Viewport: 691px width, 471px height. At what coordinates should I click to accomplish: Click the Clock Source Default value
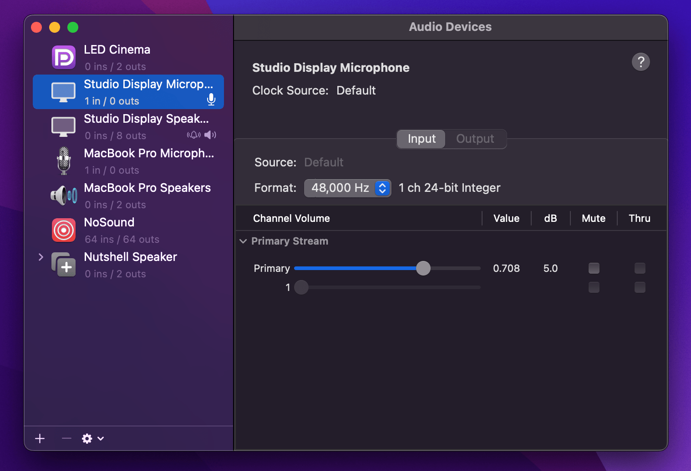click(x=356, y=90)
